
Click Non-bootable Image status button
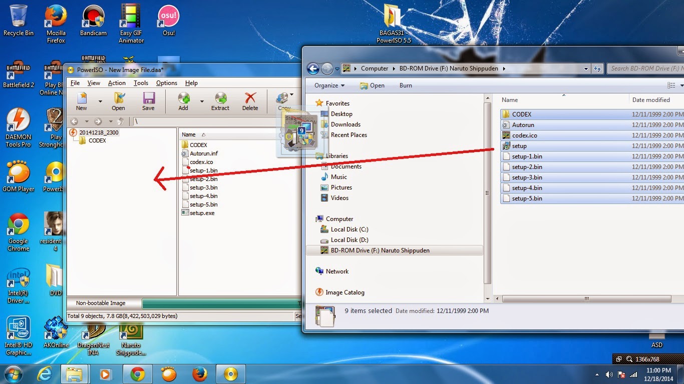pyautogui.click(x=104, y=303)
